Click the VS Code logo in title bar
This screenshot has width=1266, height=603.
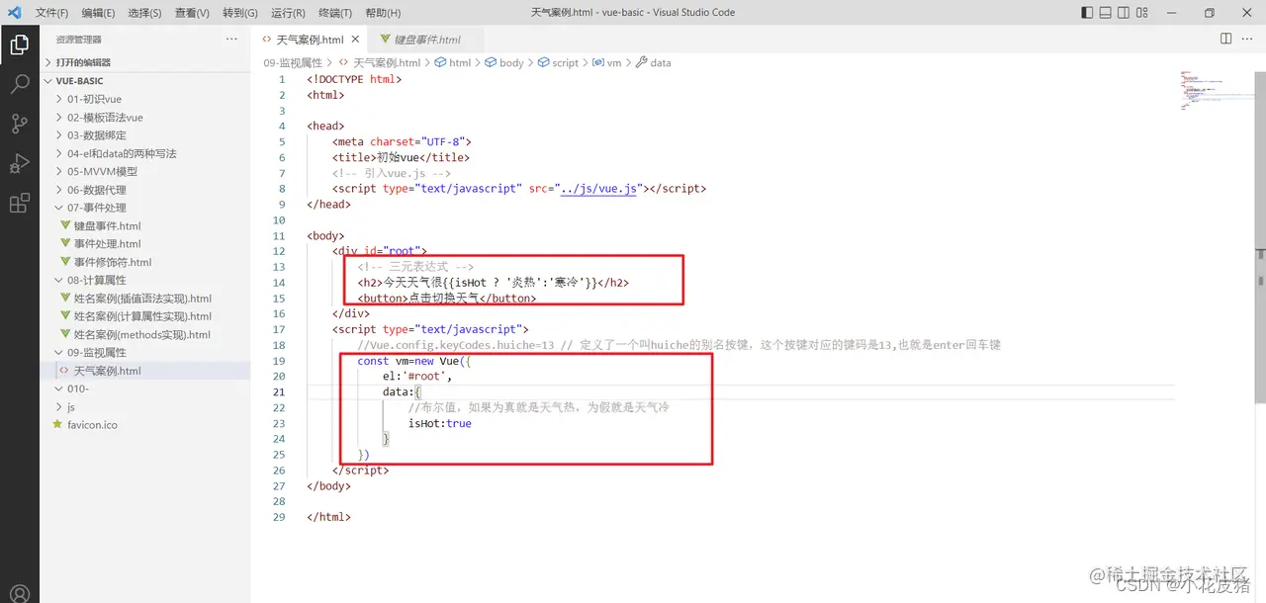(15, 13)
